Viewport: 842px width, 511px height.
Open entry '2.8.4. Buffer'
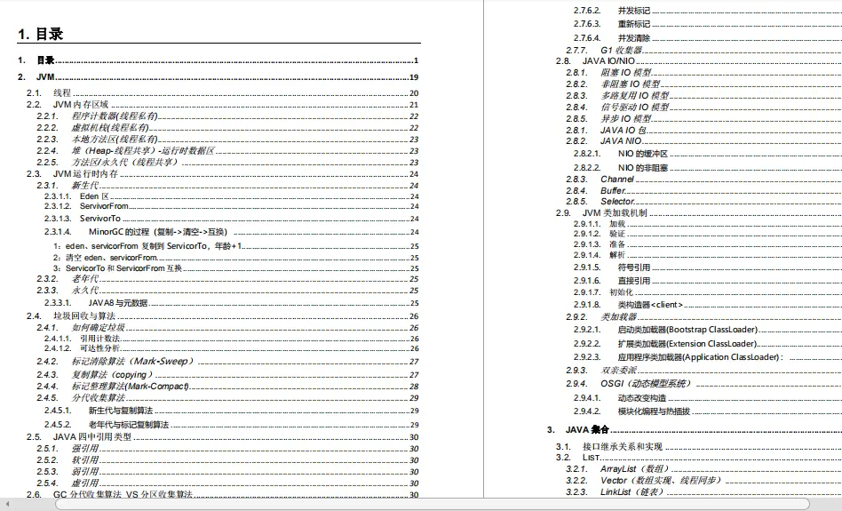tap(703, 191)
